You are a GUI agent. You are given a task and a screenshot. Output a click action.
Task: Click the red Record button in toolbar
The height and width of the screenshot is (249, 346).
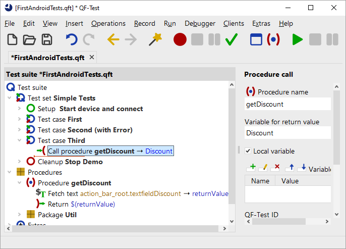180,40
